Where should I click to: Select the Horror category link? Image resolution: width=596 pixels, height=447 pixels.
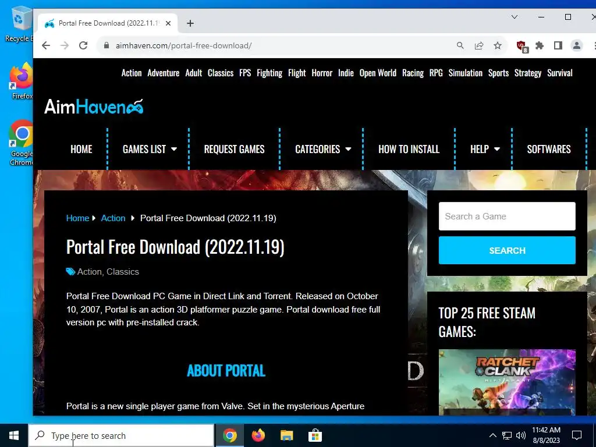pyautogui.click(x=322, y=73)
